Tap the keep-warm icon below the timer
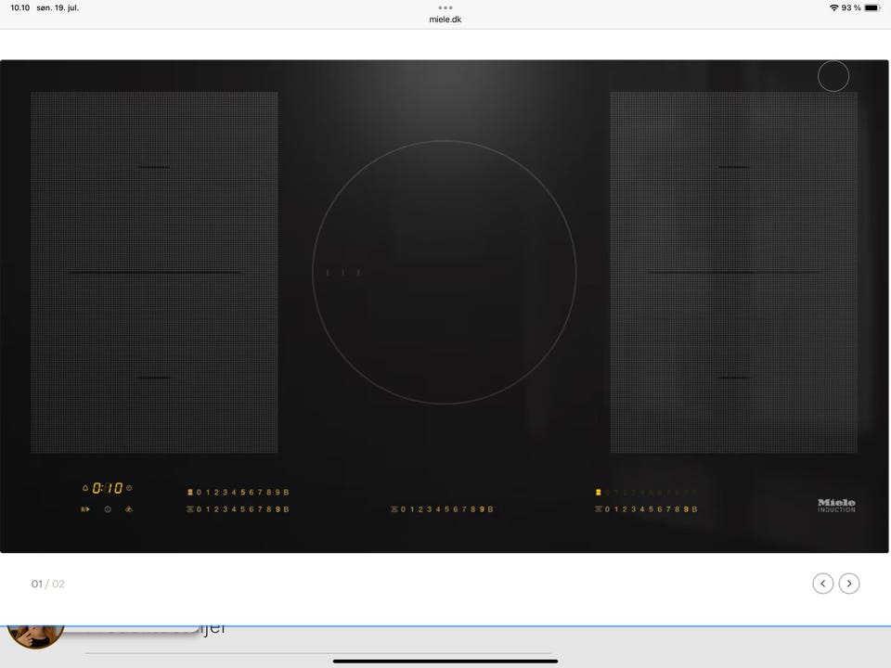 pyautogui.click(x=129, y=509)
